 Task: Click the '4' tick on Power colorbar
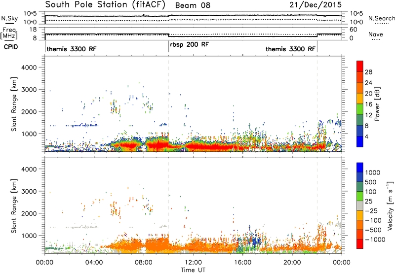[366, 136]
